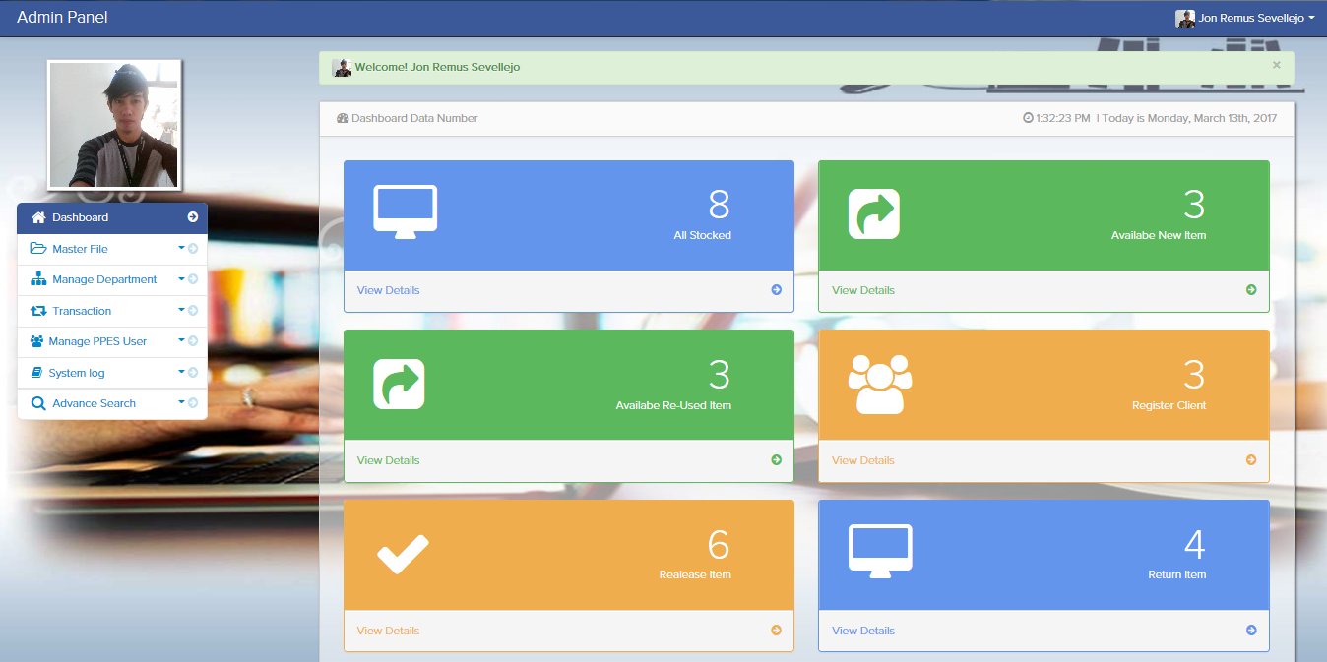Image resolution: width=1327 pixels, height=662 pixels.
Task: Click the Dashboard home icon in the sidebar
Action: tap(38, 217)
